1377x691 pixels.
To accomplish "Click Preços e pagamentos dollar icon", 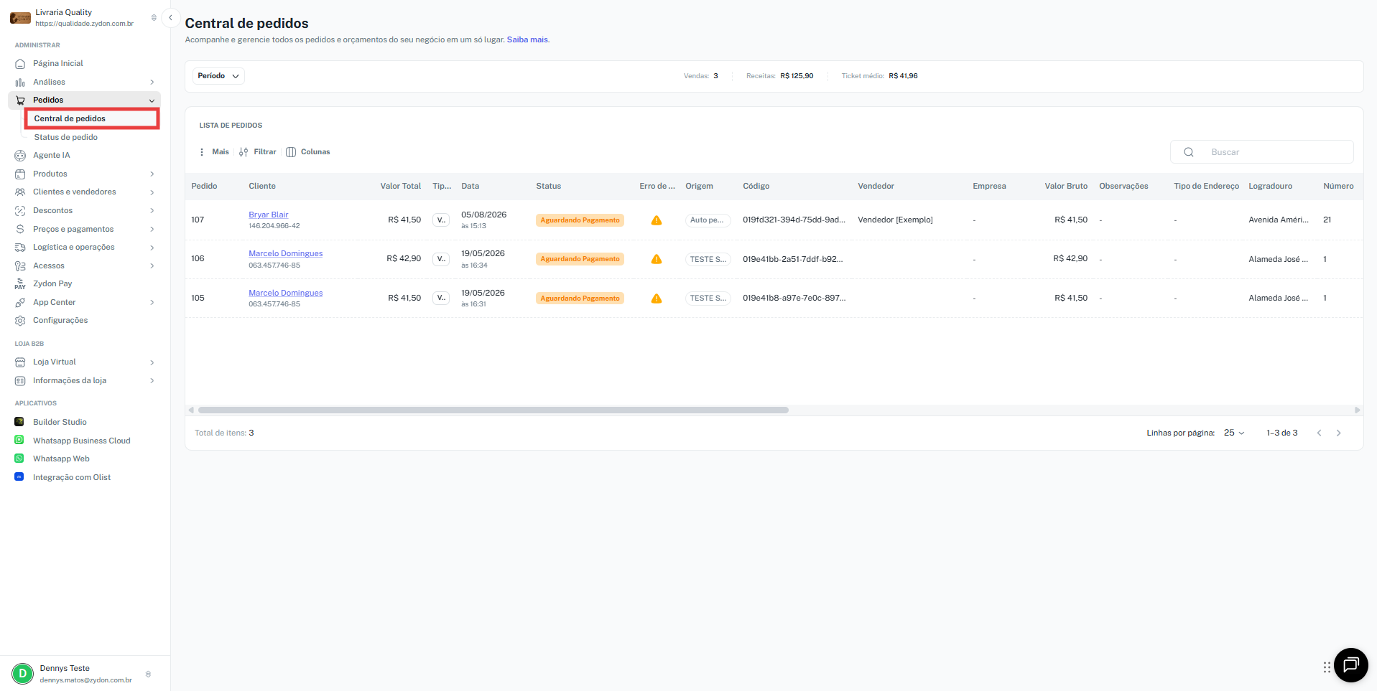I will pyautogui.click(x=20, y=230).
